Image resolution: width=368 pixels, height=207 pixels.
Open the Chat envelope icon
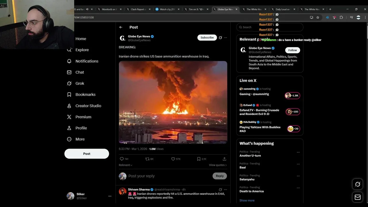[69, 72]
